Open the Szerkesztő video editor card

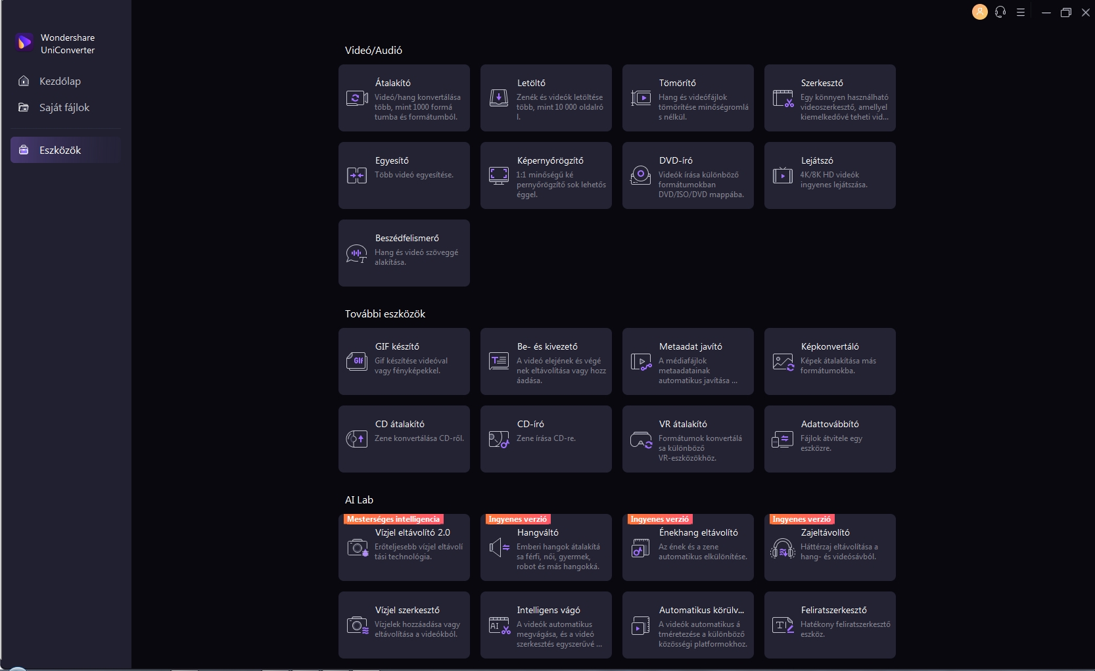point(829,98)
